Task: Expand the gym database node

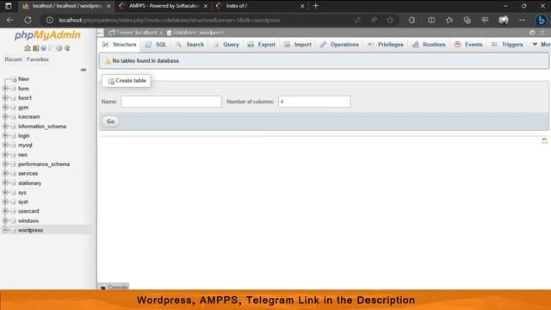Action: coord(5,107)
